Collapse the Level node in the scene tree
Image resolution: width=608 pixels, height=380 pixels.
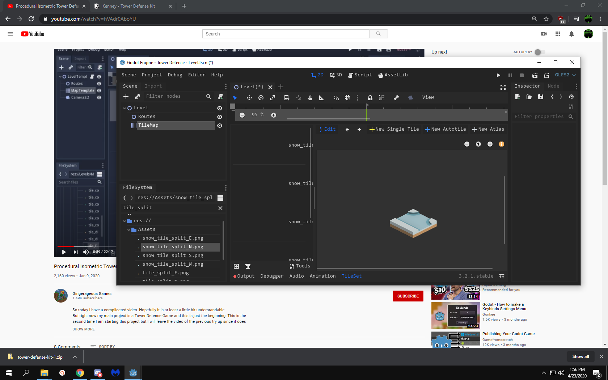pos(125,107)
